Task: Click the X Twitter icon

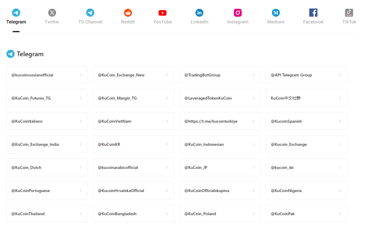Action: (x=52, y=13)
